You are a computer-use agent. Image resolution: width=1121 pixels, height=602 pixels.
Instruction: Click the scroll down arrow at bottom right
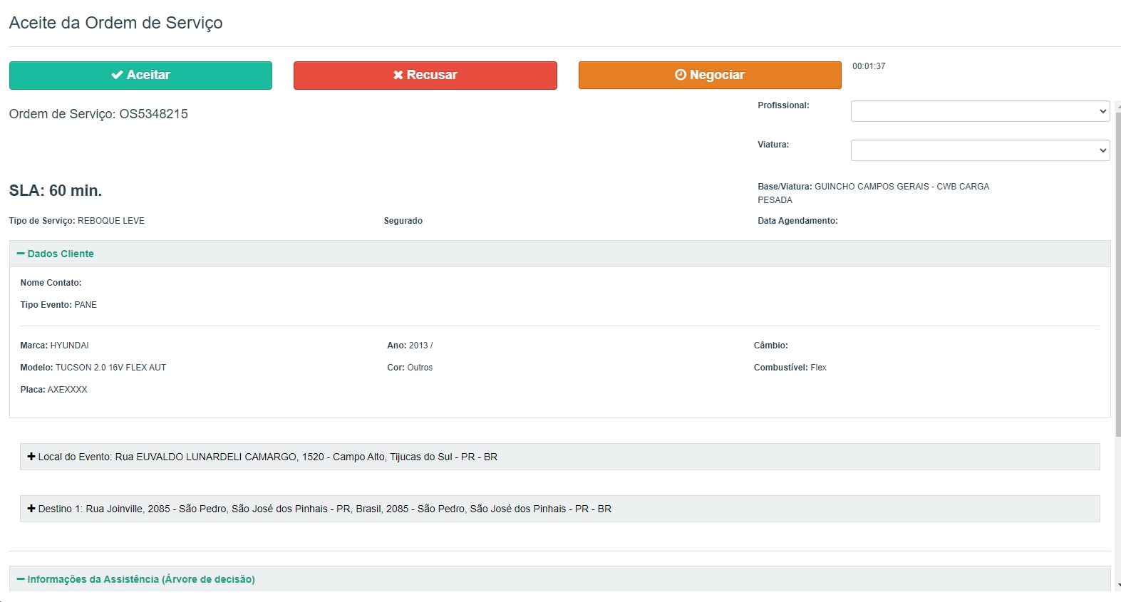tap(1117, 585)
